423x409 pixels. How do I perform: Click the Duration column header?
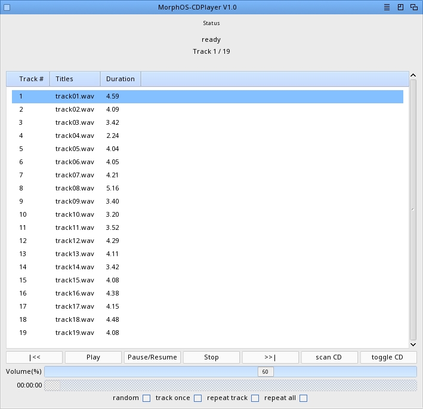[121, 79]
